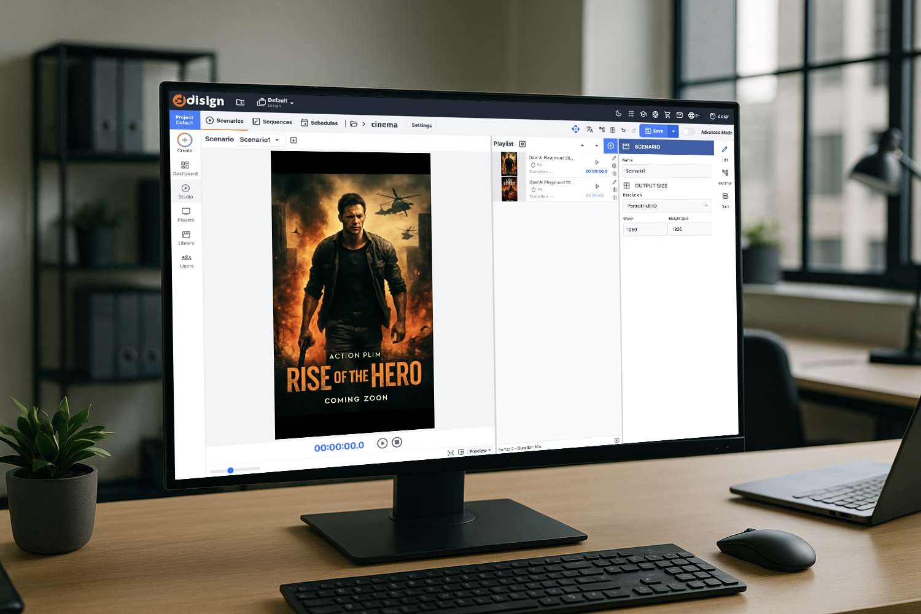Open Players section in sidebar
The height and width of the screenshot is (614, 921).
pos(186,213)
